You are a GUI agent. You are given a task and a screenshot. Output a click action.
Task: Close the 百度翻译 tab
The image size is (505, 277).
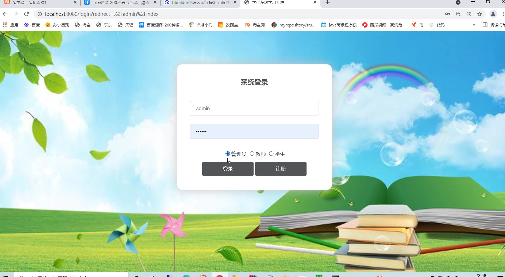[x=155, y=2]
